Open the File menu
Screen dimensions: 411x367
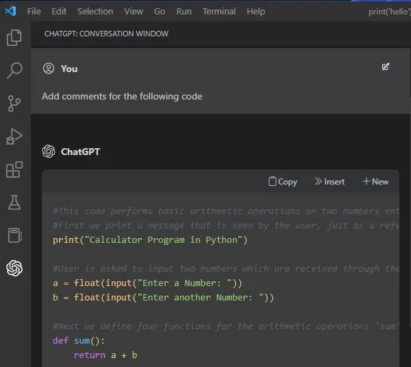point(34,11)
